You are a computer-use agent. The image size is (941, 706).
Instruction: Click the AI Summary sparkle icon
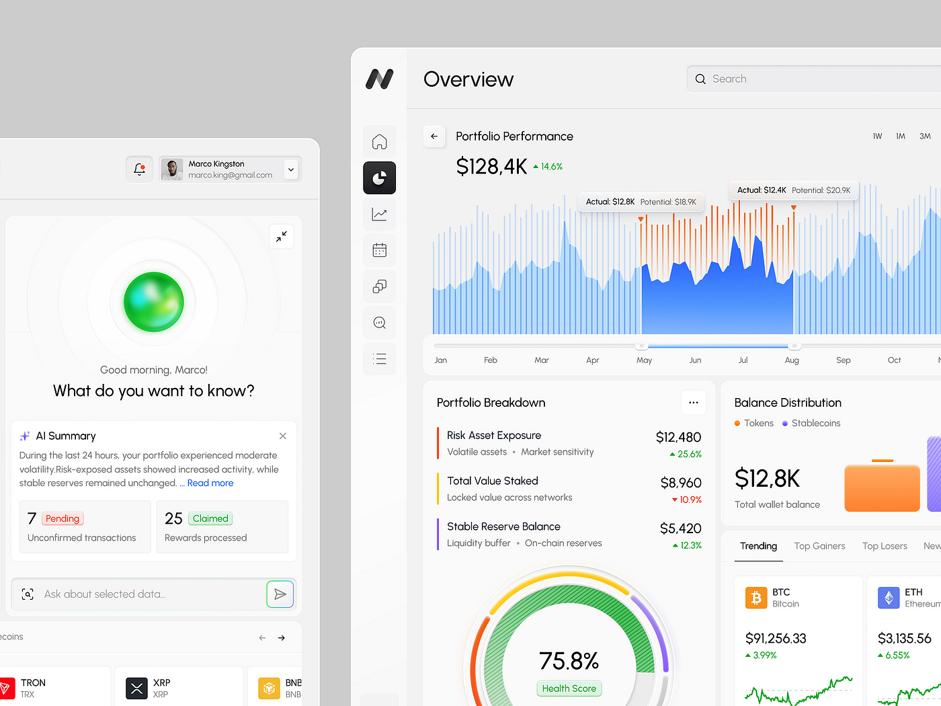tap(25, 436)
